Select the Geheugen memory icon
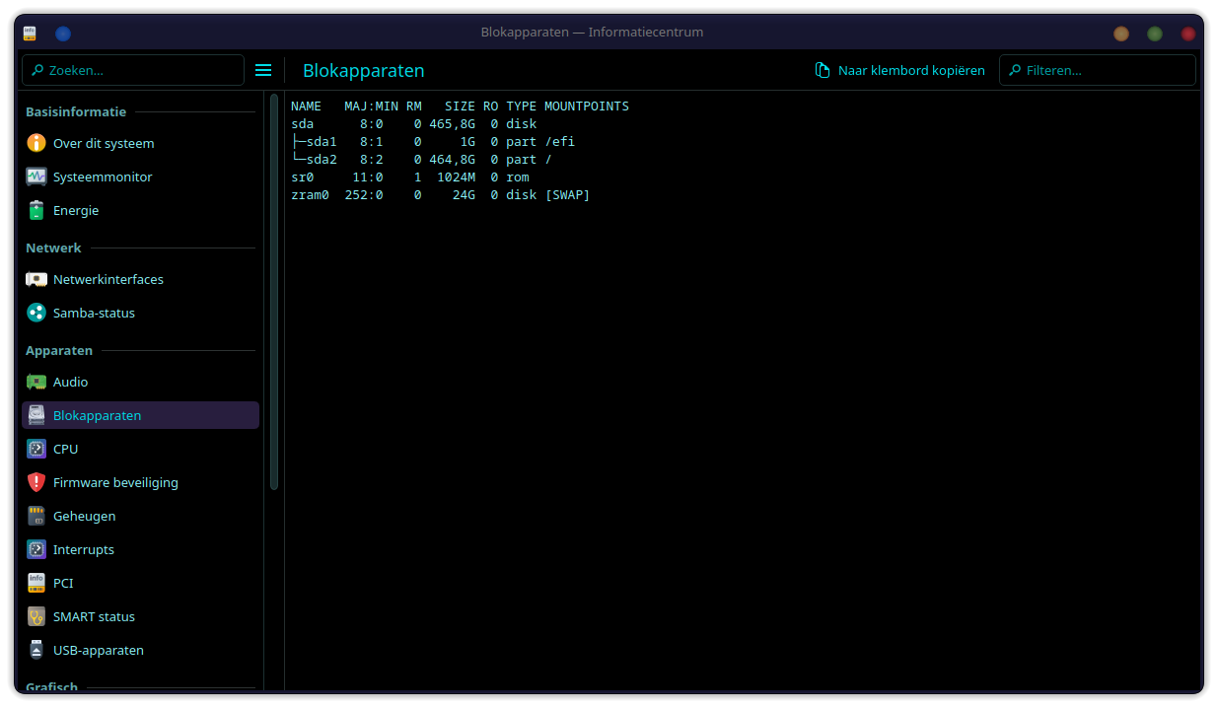 coord(36,516)
